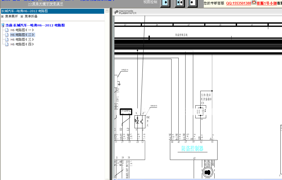Screen dimensions: 282x180
Task: Collapse the menu with 菜单折叠
Action: point(31,16)
